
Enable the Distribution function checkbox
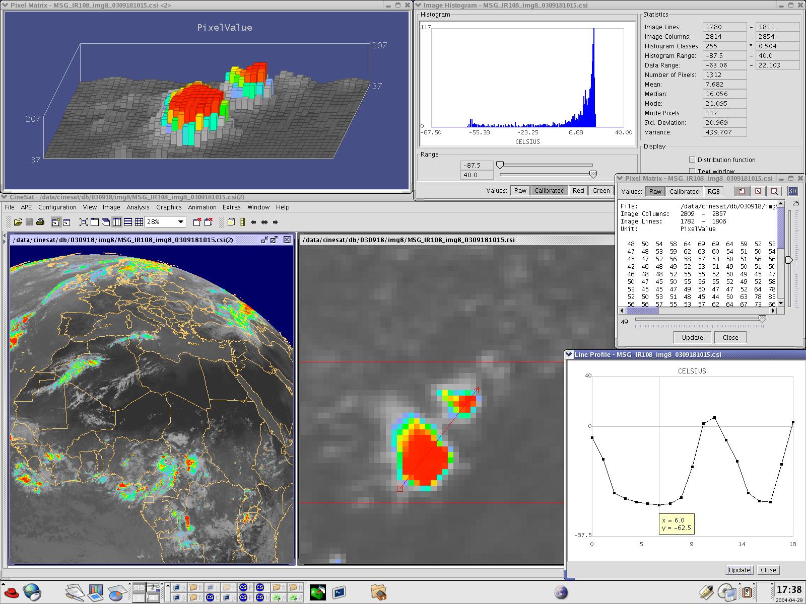[x=692, y=160]
